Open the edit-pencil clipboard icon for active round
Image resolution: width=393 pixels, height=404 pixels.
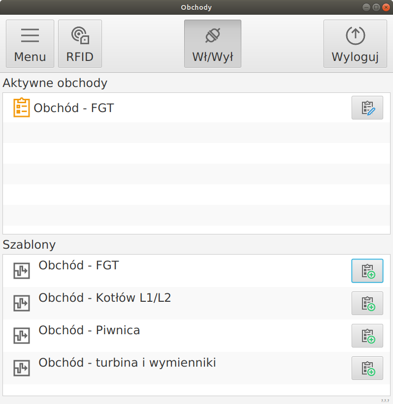tap(367, 108)
